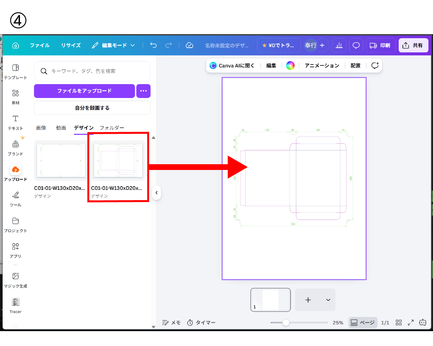Open the 素材 elements panel
The width and height of the screenshot is (433, 346).
click(x=16, y=97)
